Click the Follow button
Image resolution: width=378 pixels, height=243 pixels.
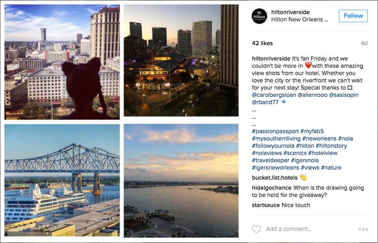click(x=353, y=16)
